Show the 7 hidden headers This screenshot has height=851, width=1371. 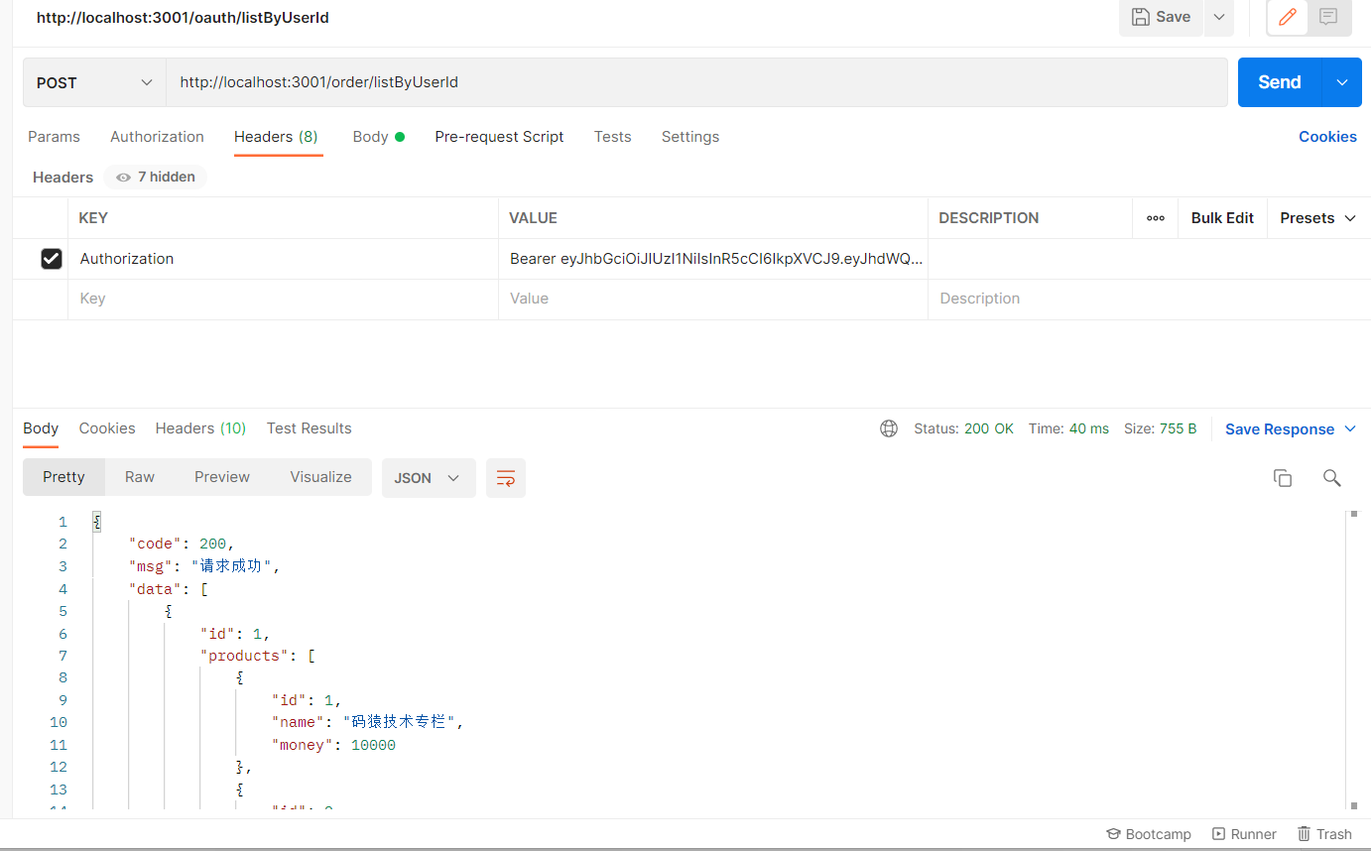(155, 178)
